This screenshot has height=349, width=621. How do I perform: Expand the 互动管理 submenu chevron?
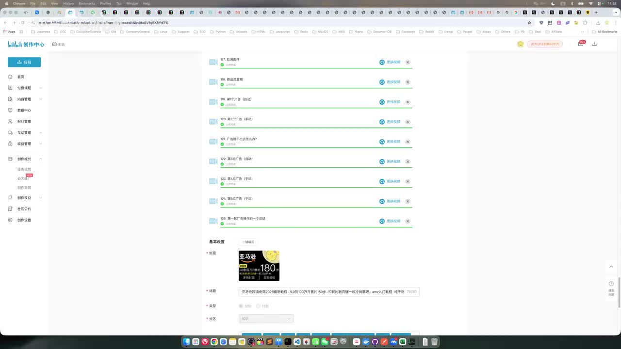pos(41,133)
